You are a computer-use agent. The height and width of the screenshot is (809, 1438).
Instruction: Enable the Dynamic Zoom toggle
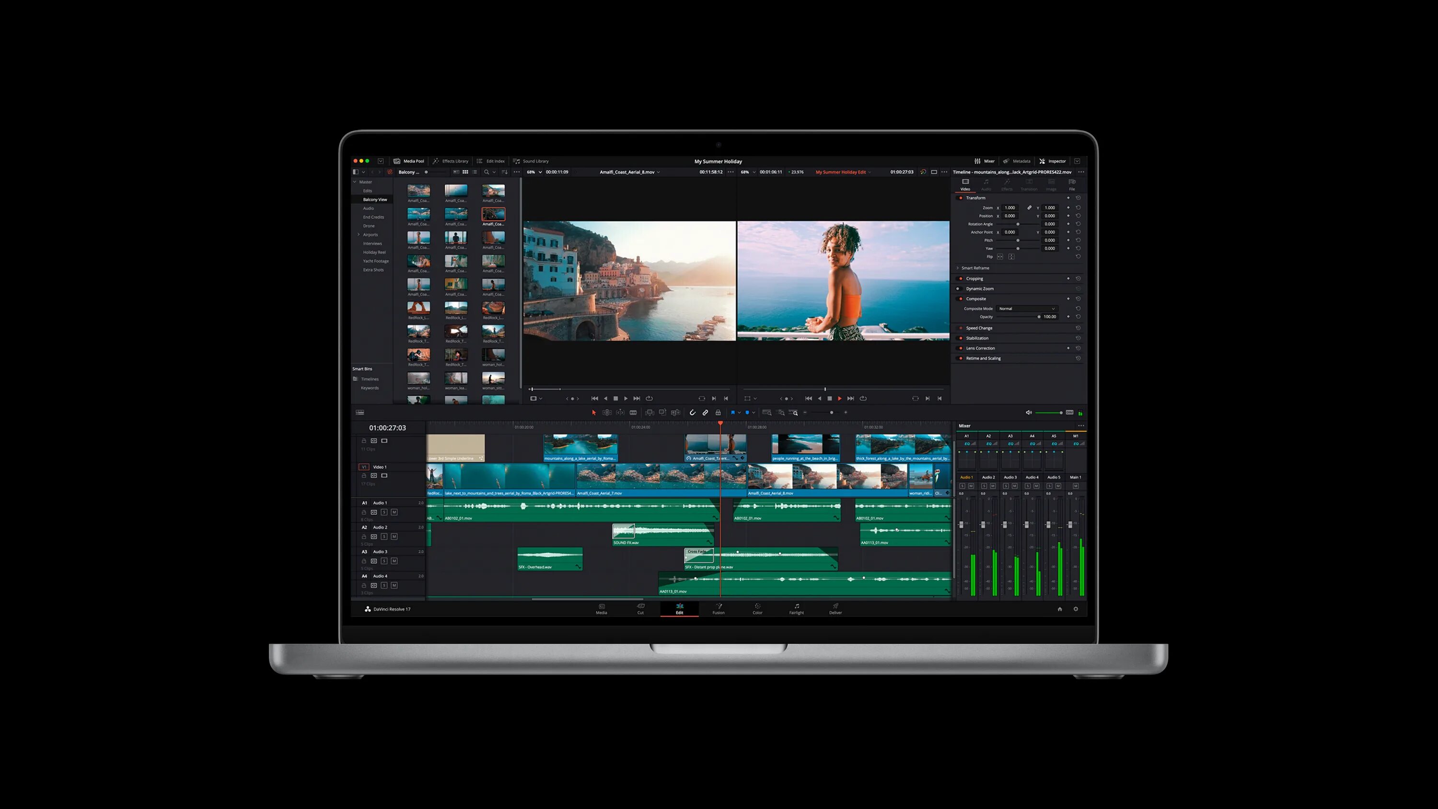959,289
